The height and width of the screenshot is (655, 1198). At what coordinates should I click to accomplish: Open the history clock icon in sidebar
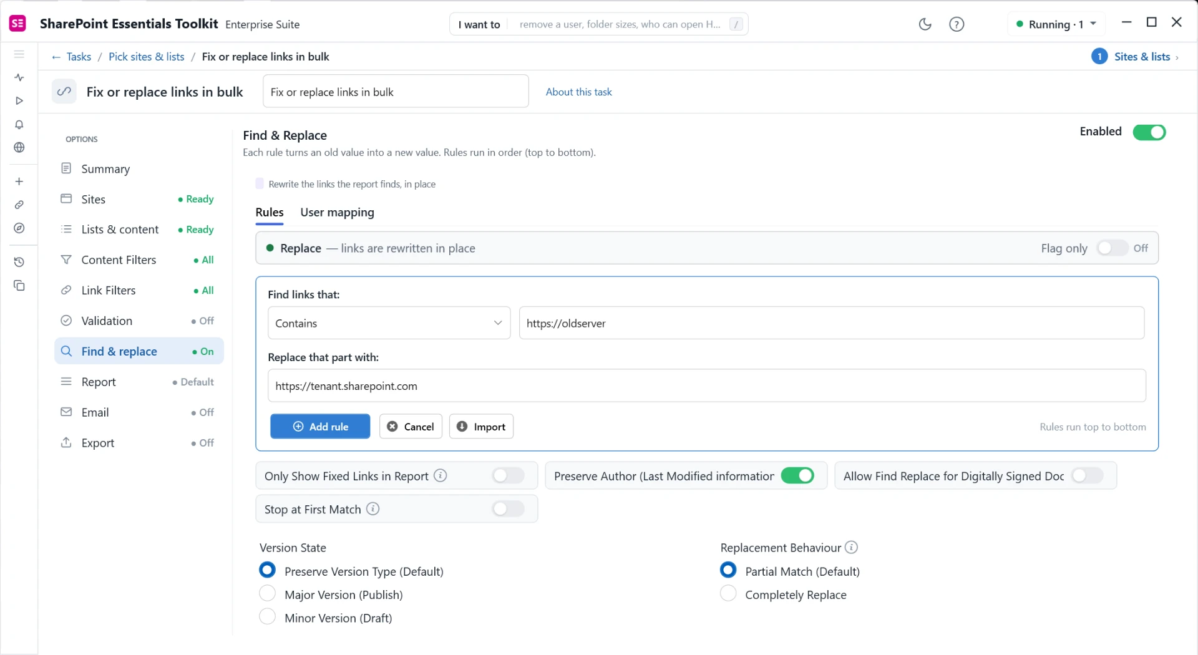click(19, 262)
